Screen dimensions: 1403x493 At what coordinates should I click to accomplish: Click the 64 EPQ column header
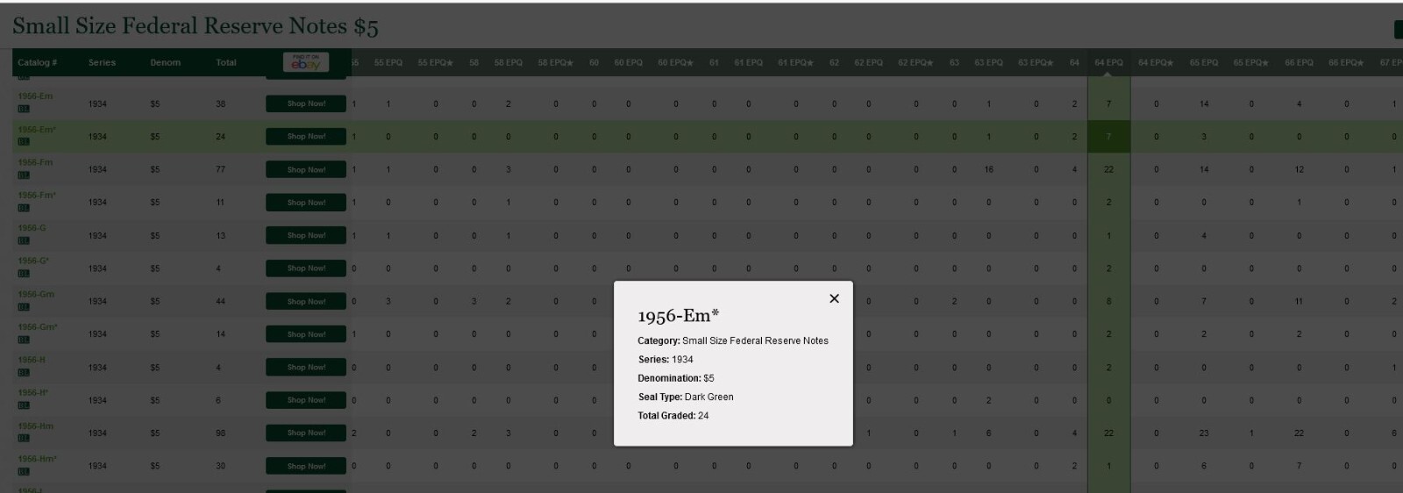[1108, 62]
